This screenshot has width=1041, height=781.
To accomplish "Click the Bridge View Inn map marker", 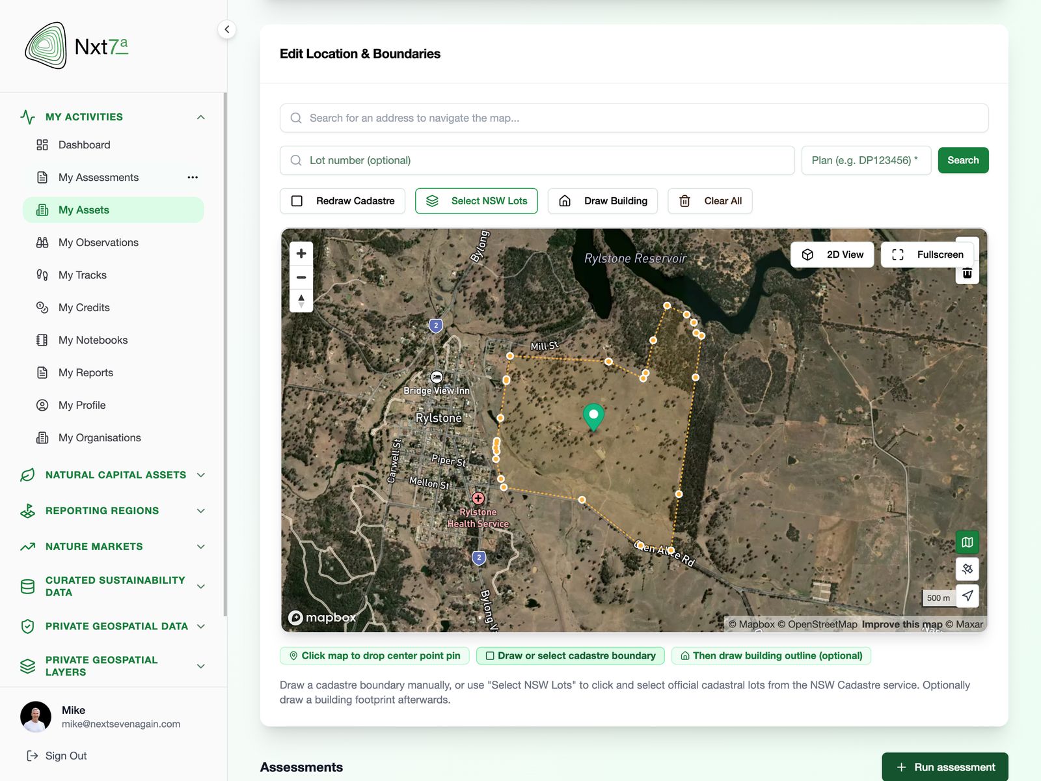I will click(x=437, y=377).
